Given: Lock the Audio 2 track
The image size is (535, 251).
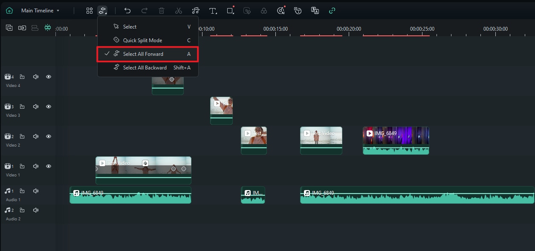Looking at the screenshot, I should click(x=22, y=211).
